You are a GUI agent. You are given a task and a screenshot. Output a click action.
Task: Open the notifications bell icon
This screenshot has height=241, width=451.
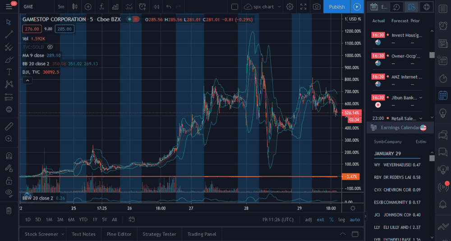point(443,204)
